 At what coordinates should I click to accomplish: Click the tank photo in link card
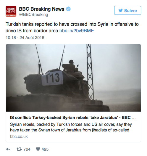[73, 78]
